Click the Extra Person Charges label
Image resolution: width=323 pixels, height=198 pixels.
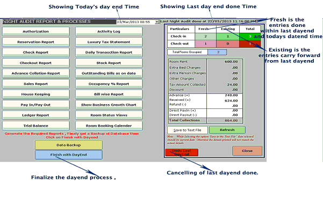tap(188, 73)
